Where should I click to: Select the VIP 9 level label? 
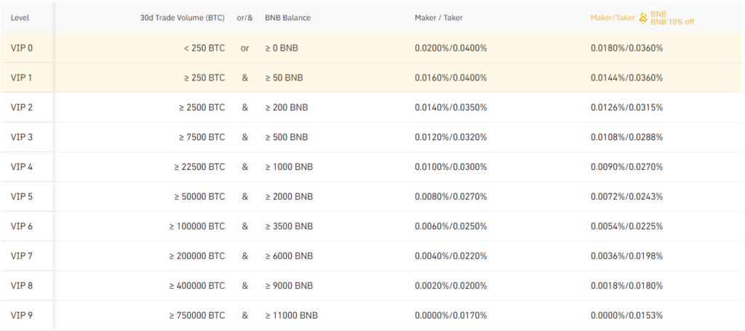click(x=22, y=316)
